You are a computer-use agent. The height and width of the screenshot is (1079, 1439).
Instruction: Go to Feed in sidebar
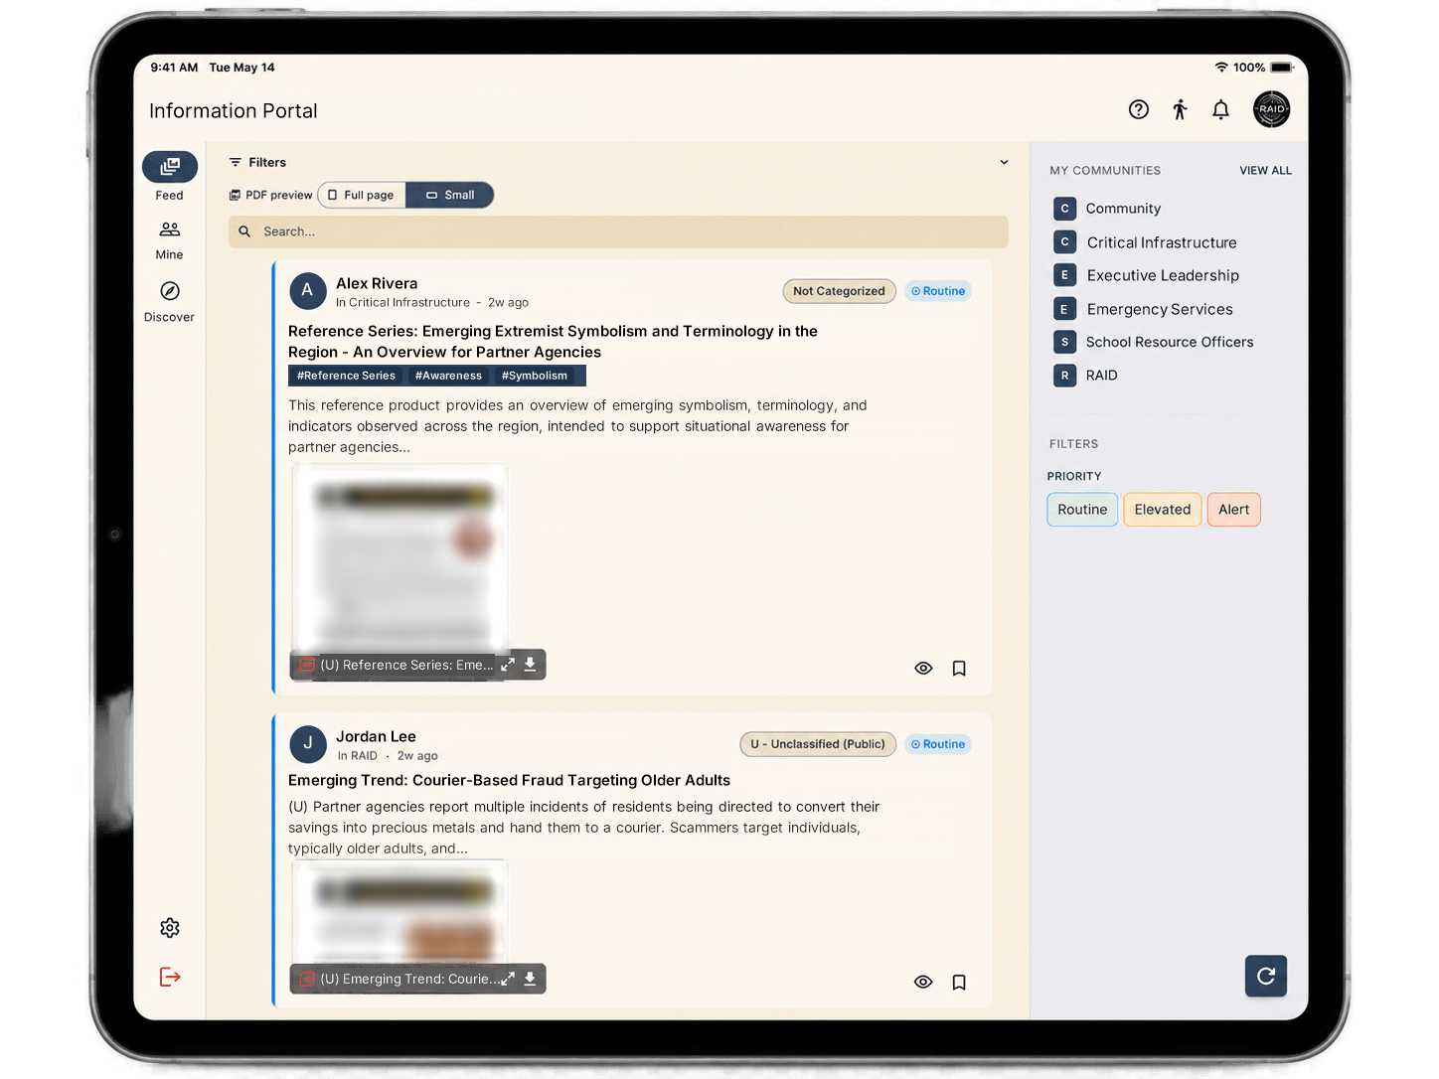(x=170, y=177)
